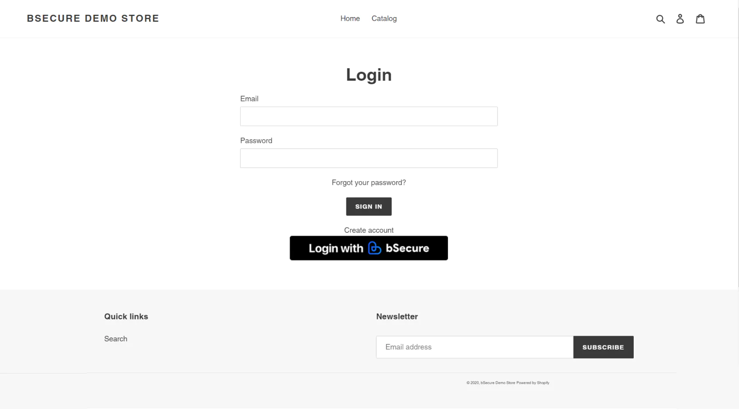
Task: Go to the Home menu item
Action: coord(350,18)
